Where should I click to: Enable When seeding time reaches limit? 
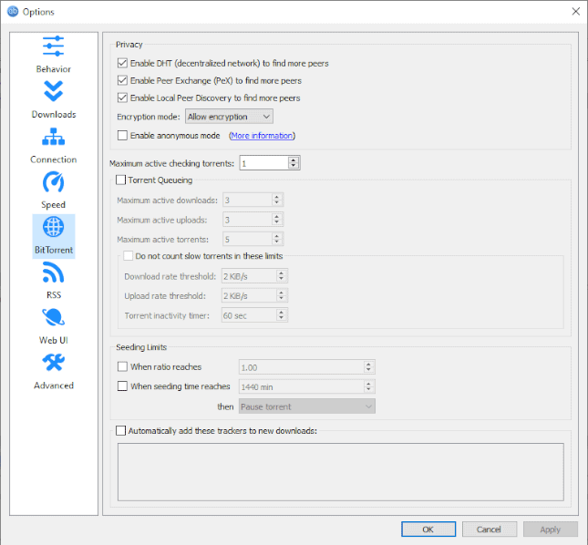pyautogui.click(x=122, y=386)
